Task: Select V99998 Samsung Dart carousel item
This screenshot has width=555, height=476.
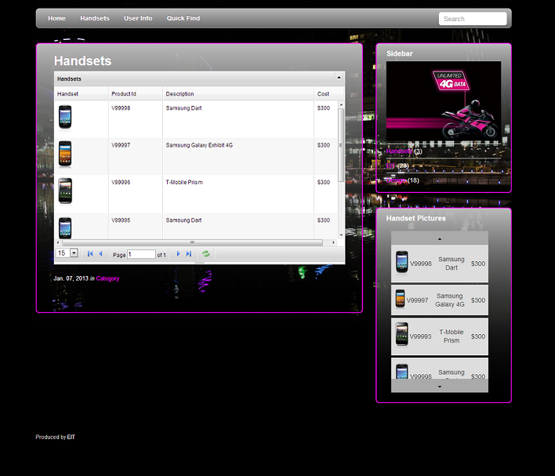Action: click(440, 263)
